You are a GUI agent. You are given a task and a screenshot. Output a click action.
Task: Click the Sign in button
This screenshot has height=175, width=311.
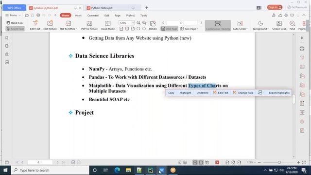275,7
